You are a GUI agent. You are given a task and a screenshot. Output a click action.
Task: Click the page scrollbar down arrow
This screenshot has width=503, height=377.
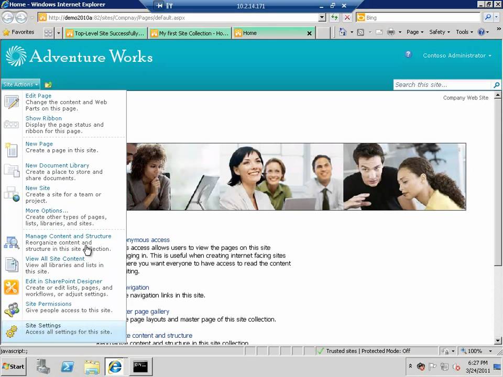point(498,340)
